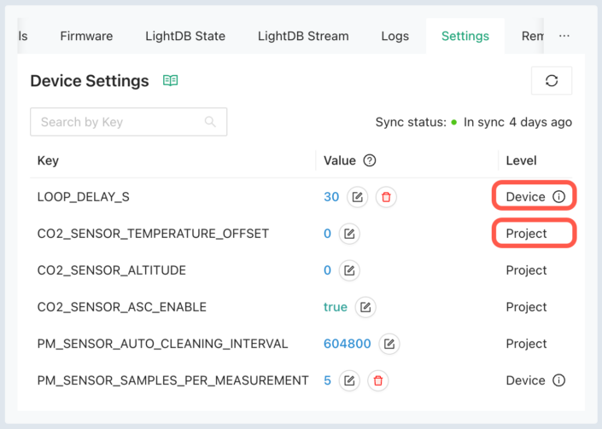The height and width of the screenshot is (429, 602).
Task: Click the Value column help icon
Action: point(370,160)
